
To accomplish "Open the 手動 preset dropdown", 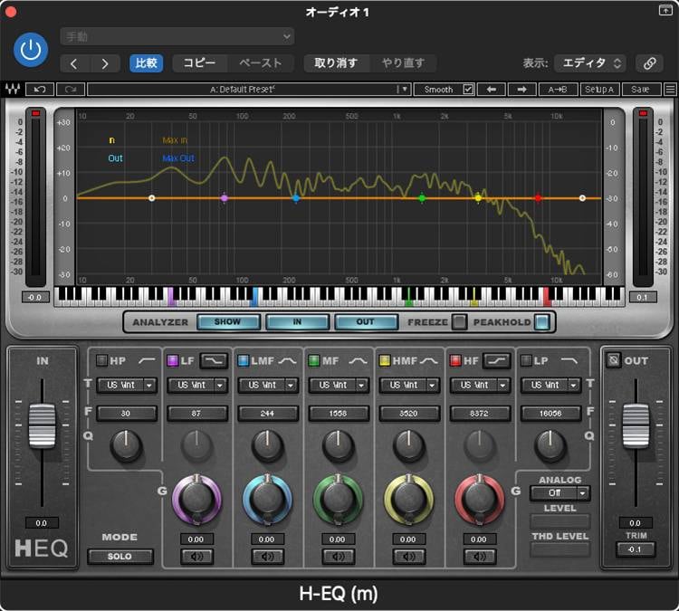I will (177, 37).
